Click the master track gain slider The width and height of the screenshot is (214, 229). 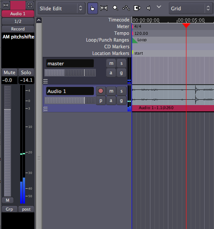coord(70,73)
